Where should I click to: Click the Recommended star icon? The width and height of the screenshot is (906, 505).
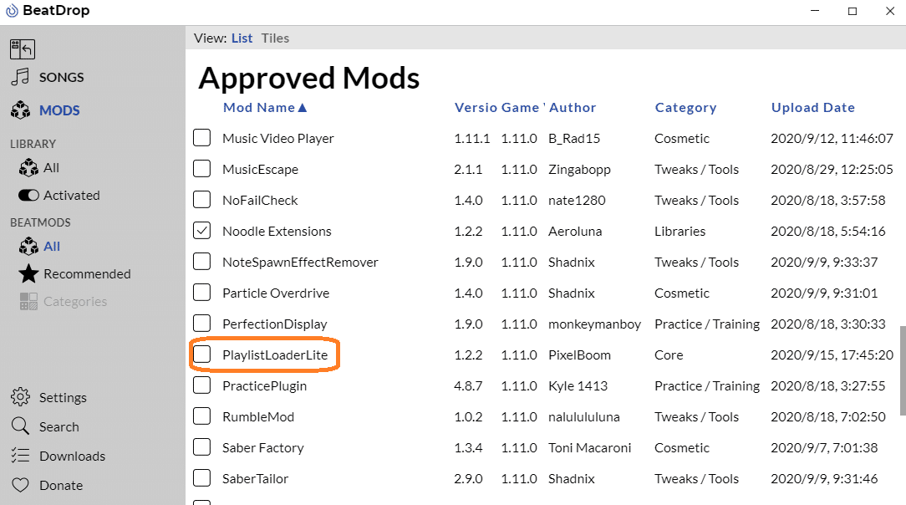coord(28,274)
